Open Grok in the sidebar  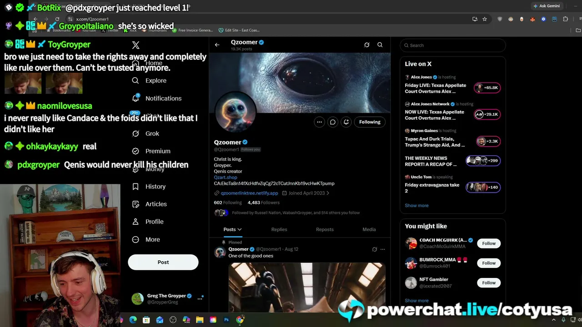point(145,134)
